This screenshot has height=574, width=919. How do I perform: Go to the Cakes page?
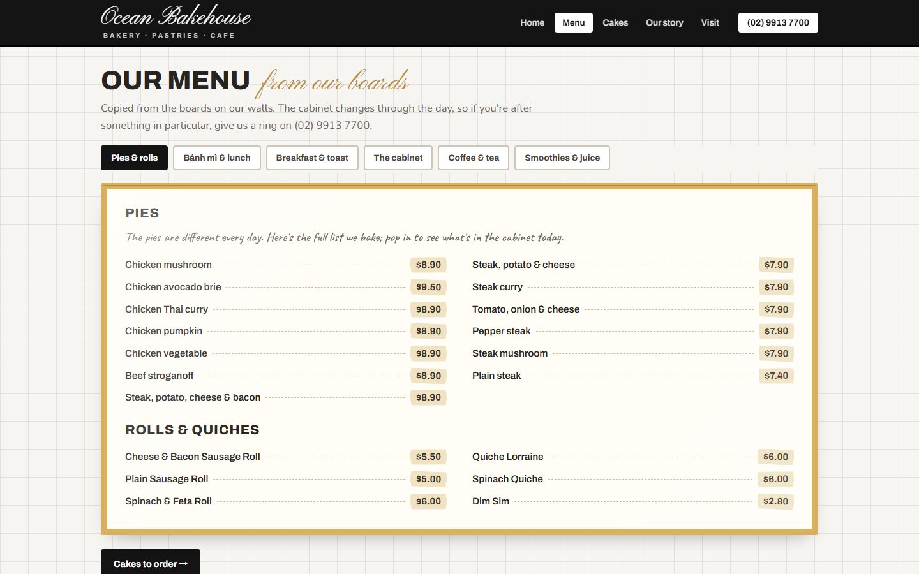615,22
